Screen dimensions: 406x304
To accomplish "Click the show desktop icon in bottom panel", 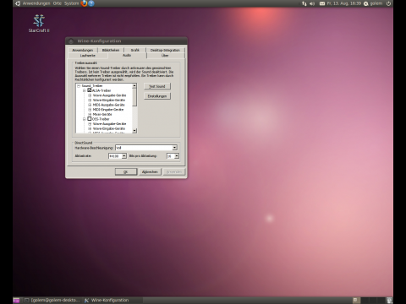I will click(16, 301).
